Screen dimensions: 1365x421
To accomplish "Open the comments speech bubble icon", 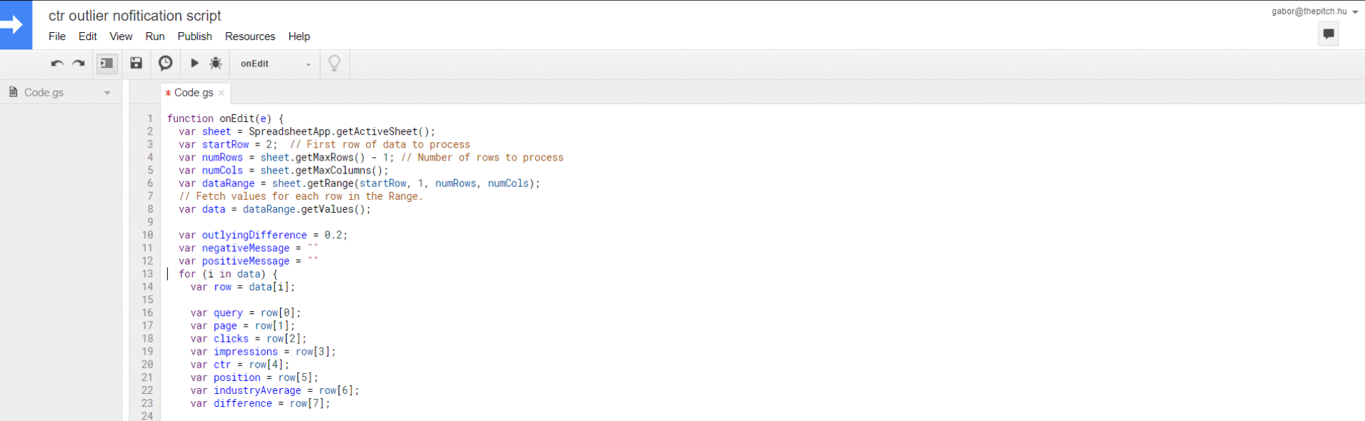I will pos(1329,34).
